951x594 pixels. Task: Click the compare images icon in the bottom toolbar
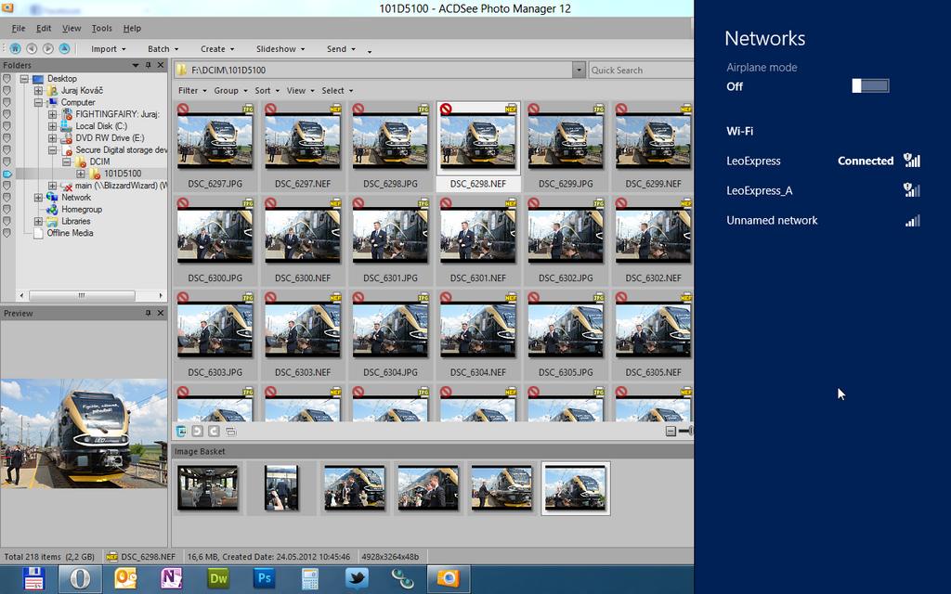(x=230, y=431)
